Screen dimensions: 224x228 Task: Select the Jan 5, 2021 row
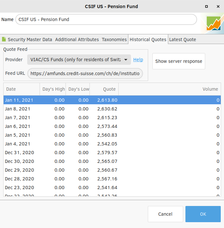tap(112, 135)
